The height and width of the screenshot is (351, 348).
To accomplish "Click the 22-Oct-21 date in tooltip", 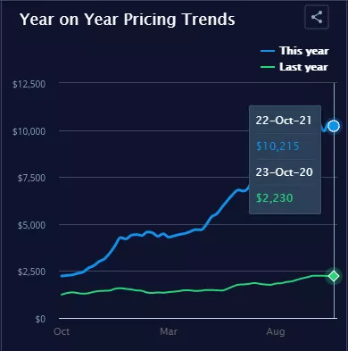I will click(284, 121).
